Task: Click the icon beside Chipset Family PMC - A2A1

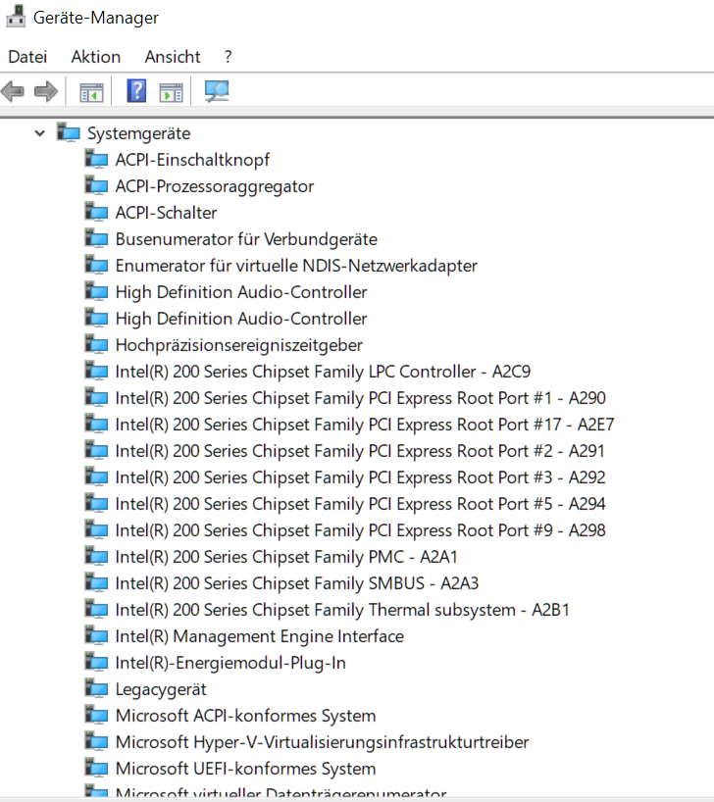Action: coord(96,557)
